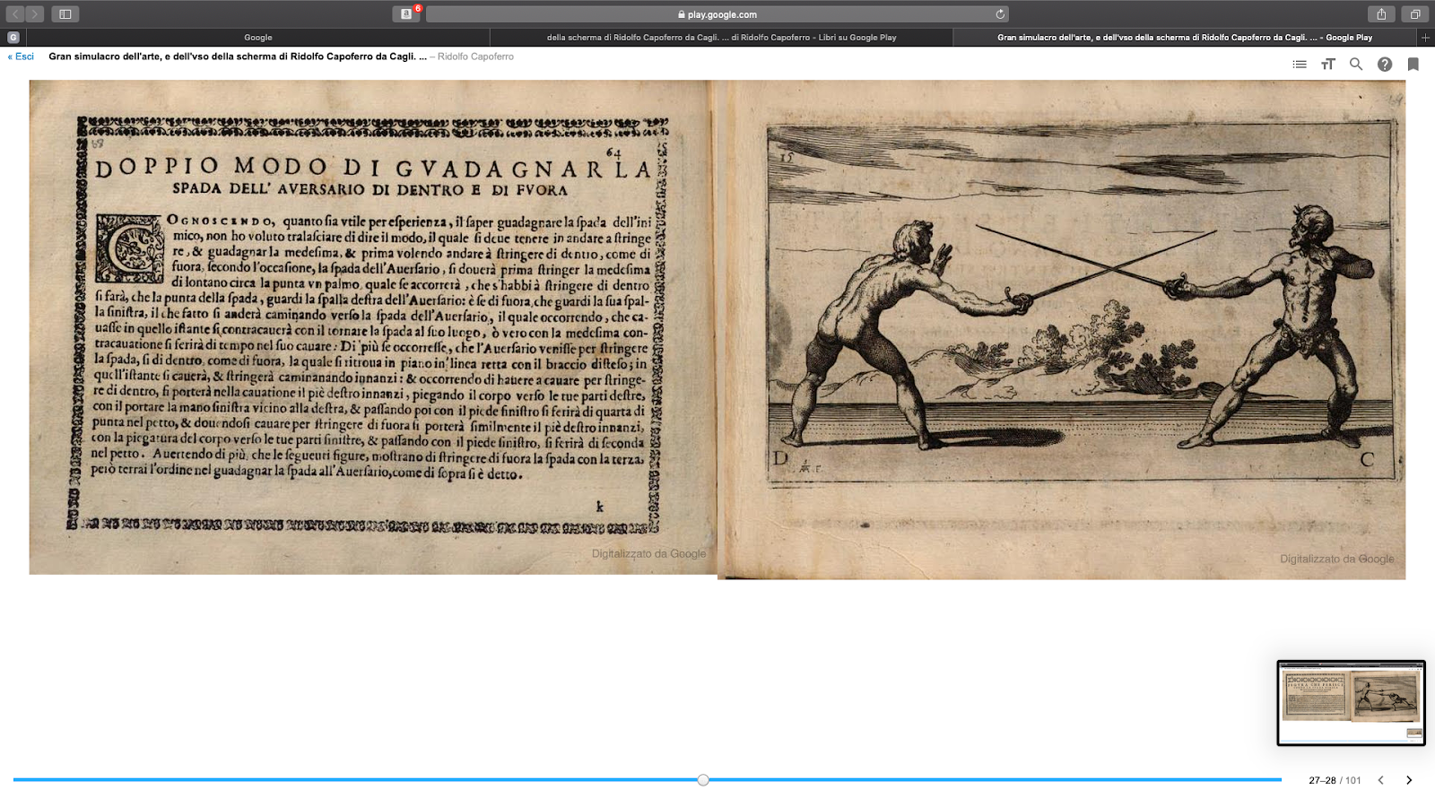Toggle Safari's sidebar panel

[65, 14]
